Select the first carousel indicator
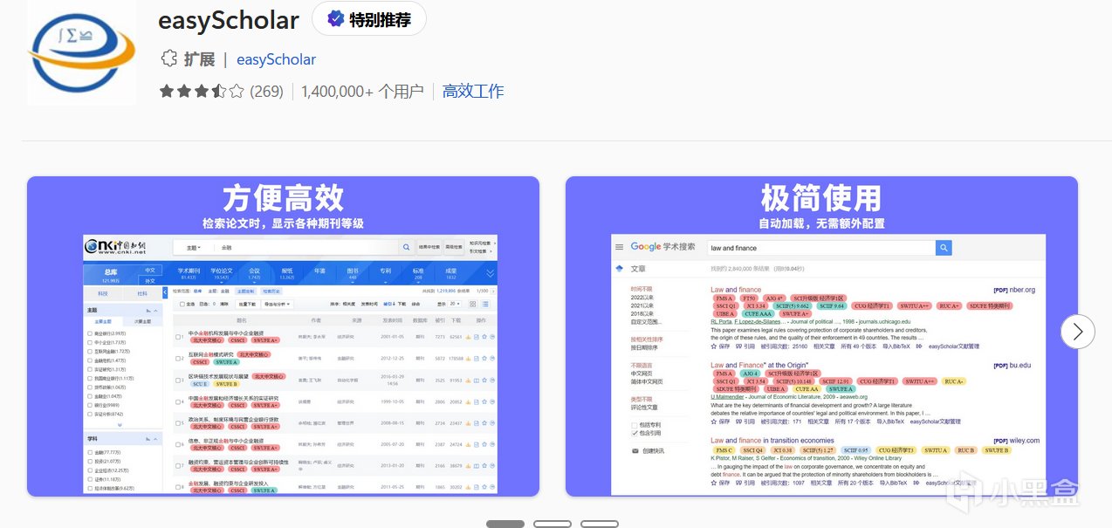 tap(505, 524)
